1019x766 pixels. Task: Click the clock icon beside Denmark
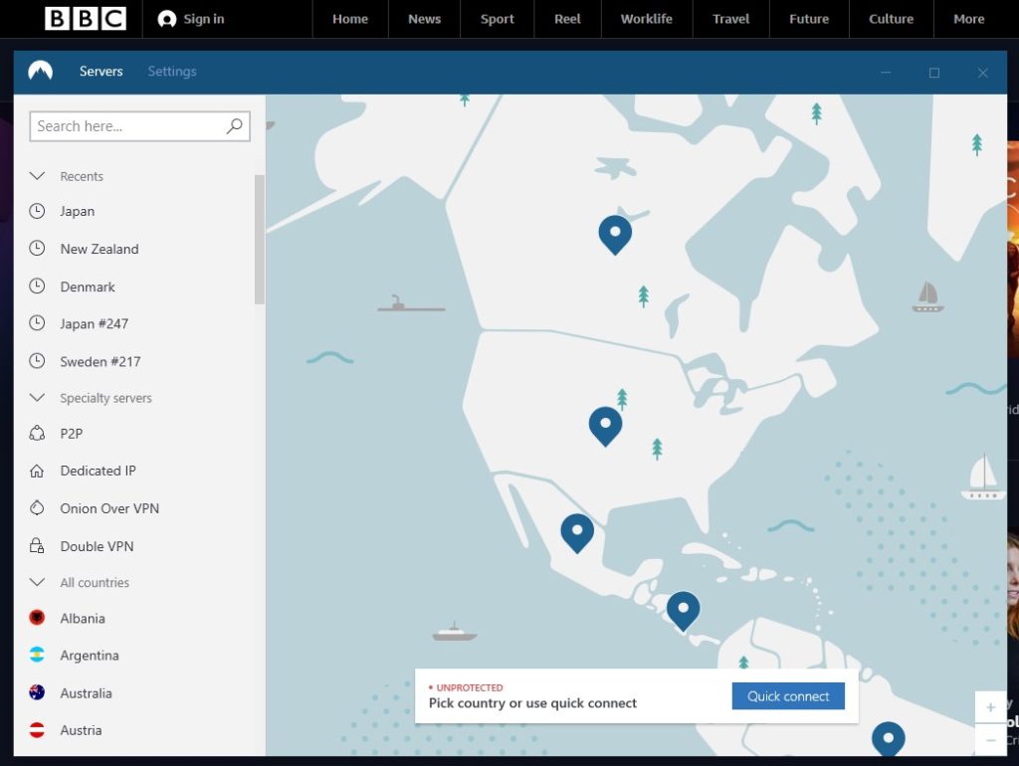[x=37, y=286]
